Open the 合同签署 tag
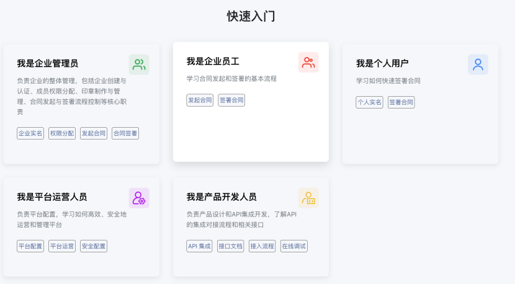Viewport: 515px width, 284px height. [125, 133]
